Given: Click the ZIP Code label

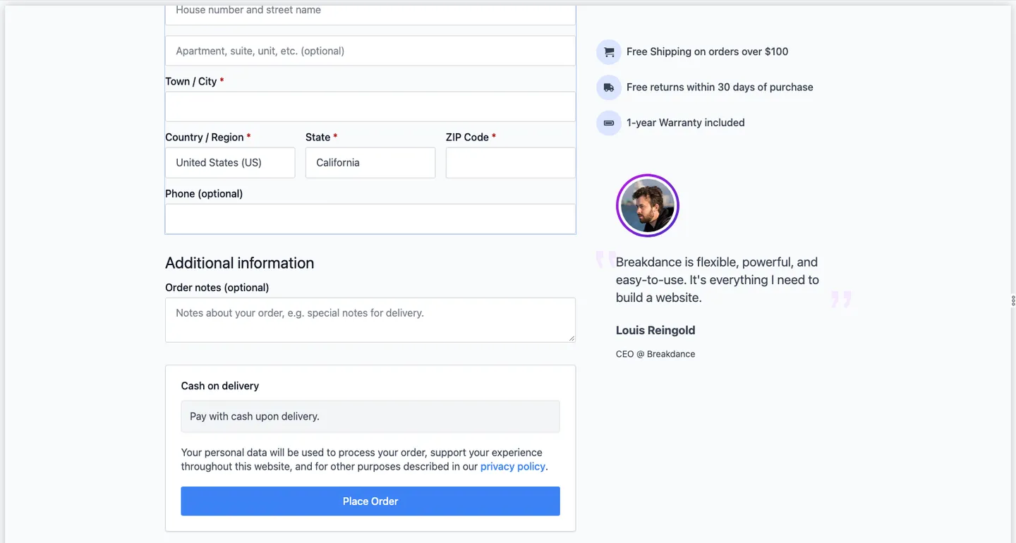Looking at the screenshot, I should point(471,137).
